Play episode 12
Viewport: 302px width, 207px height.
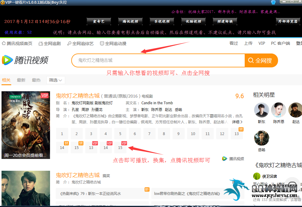point(222,134)
